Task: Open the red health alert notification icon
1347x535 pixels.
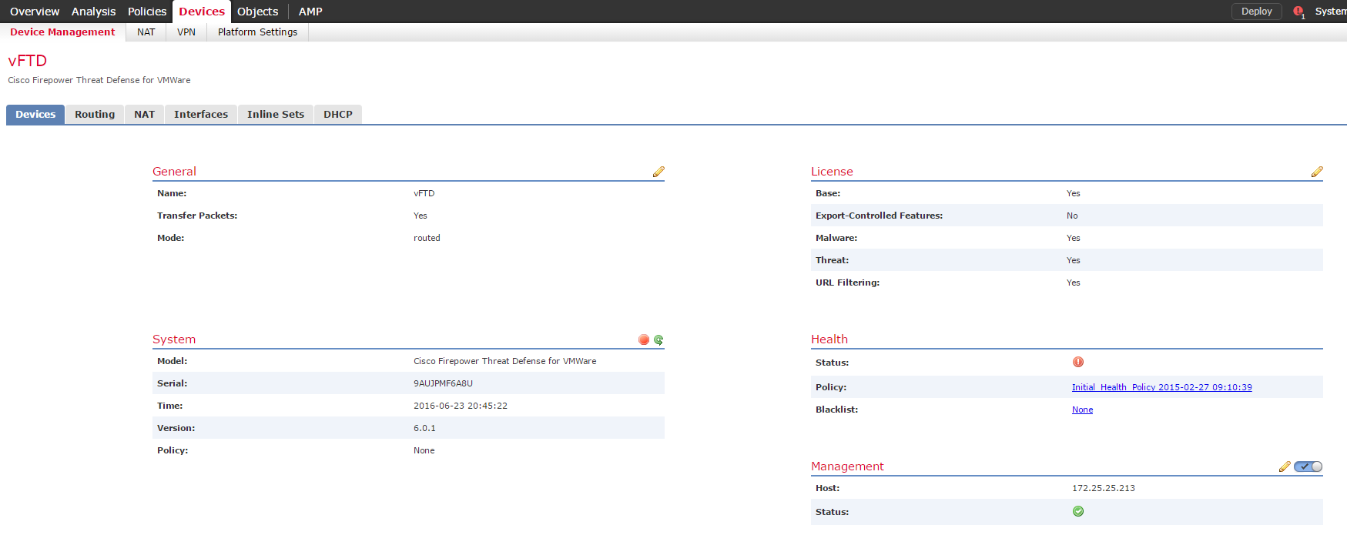Action: click(1298, 12)
